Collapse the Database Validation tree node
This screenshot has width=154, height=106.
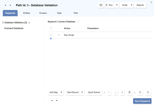[29, 23]
